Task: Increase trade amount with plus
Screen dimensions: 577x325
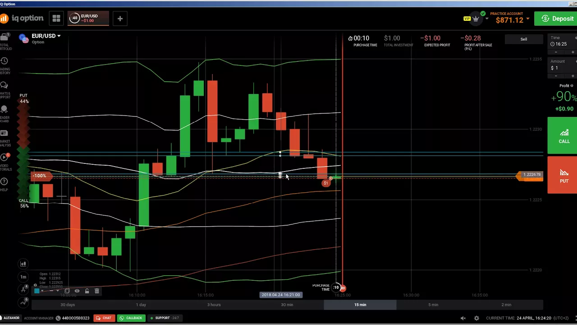Action: coord(573,76)
